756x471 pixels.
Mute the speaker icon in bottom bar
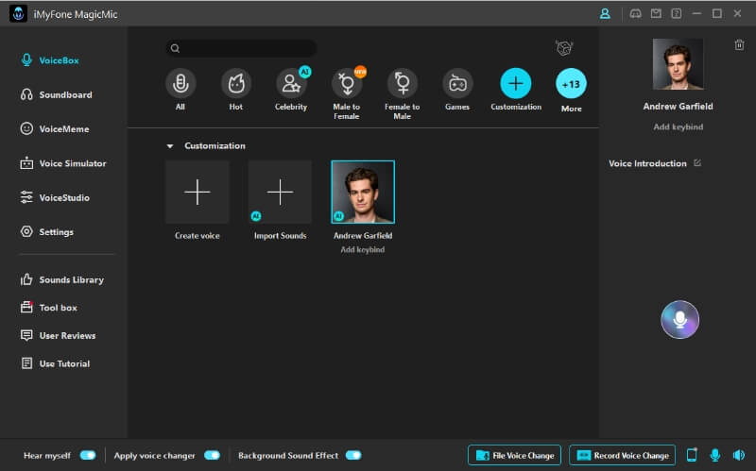tap(739, 455)
